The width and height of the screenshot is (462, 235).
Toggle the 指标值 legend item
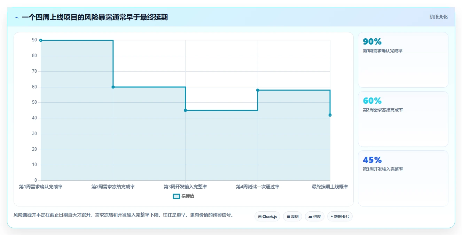click(183, 196)
